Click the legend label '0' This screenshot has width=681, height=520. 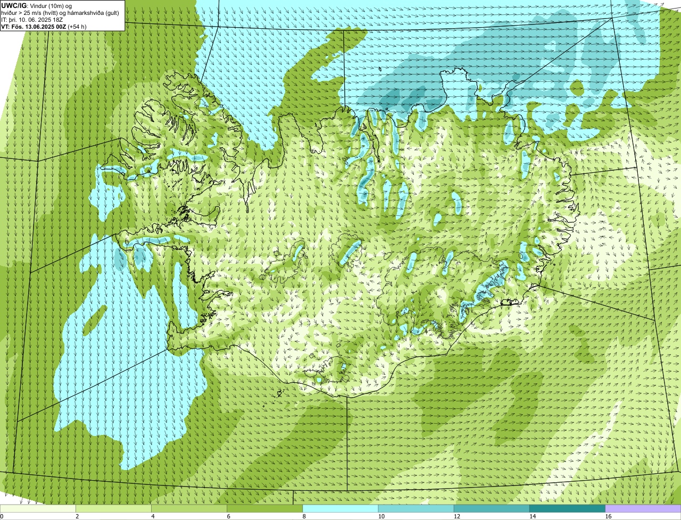click(x=2, y=516)
